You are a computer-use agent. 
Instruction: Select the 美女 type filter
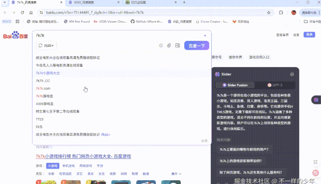pos(90,174)
